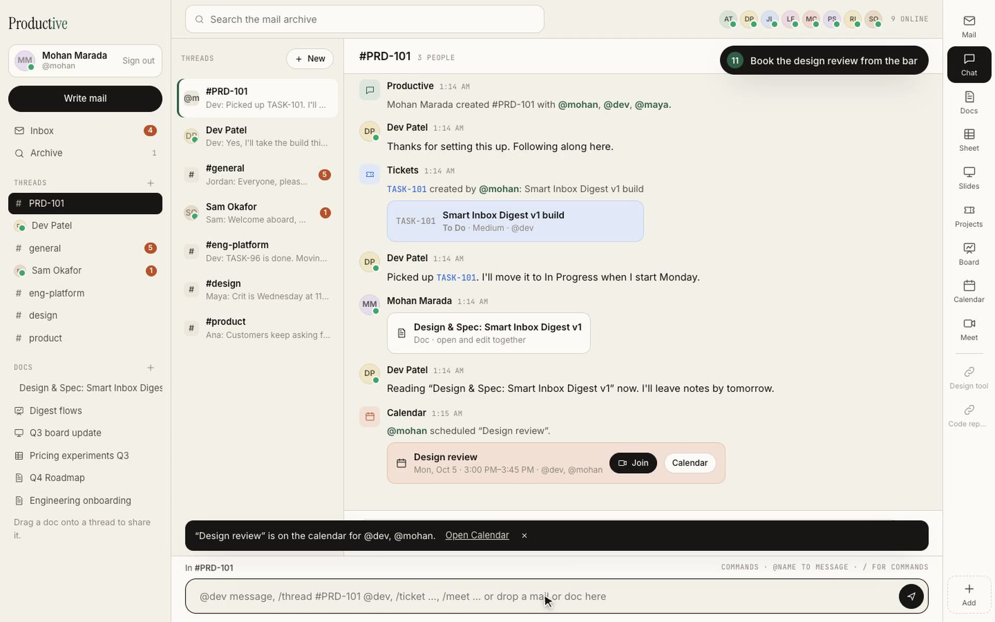Click the Add plus icon in rail
This screenshot has width=995, height=622.
pyautogui.click(x=969, y=595)
